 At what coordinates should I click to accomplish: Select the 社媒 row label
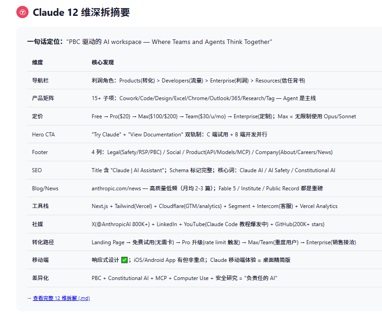pos(38,224)
